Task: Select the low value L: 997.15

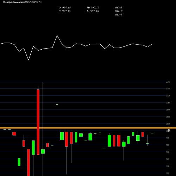Action: [x=93, y=11]
